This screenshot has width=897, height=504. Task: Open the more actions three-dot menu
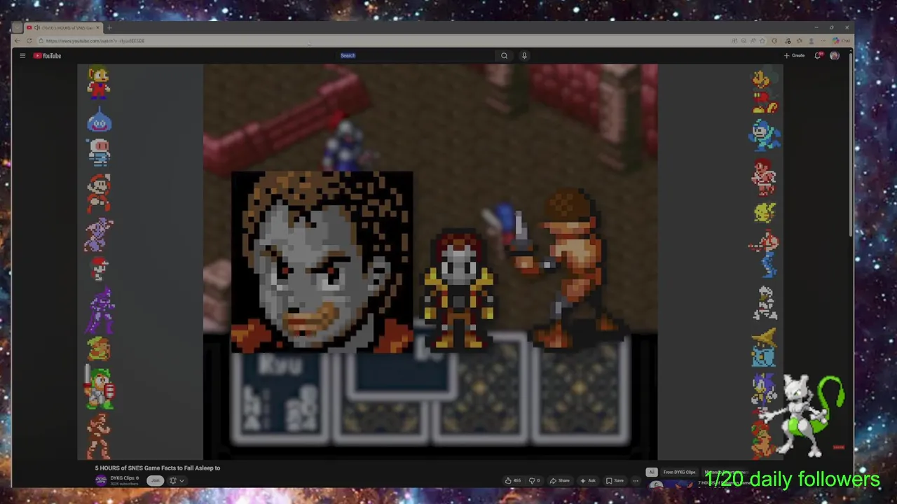pos(636,481)
